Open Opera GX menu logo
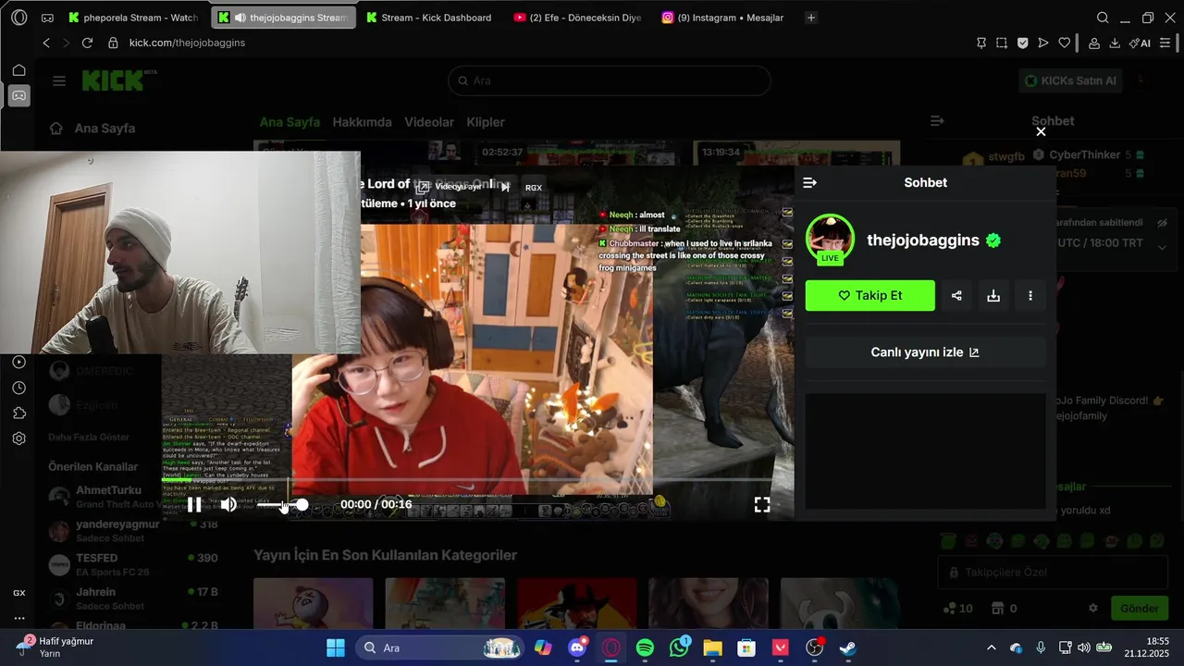Viewport: 1184px width, 666px height. pyautogui.click(x=19, y=18)
